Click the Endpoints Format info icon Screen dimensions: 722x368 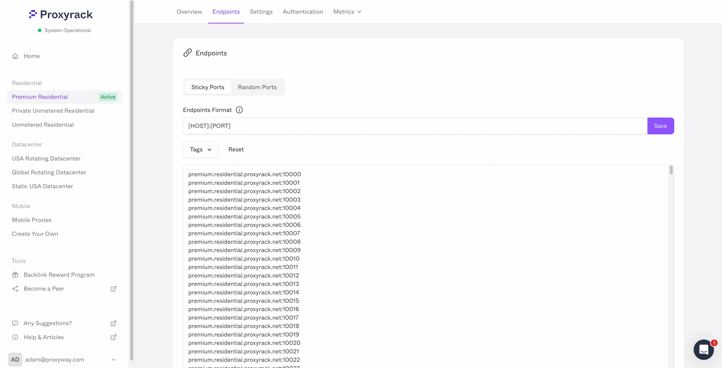tap(239, 110)
